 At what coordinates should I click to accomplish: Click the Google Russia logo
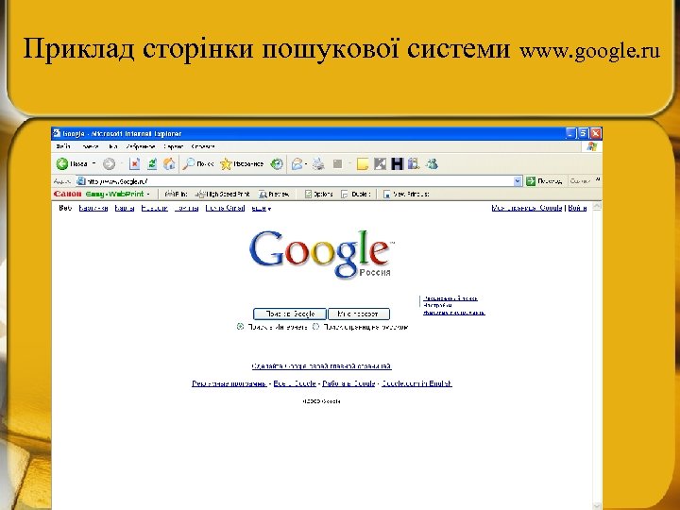click(321, 254)
